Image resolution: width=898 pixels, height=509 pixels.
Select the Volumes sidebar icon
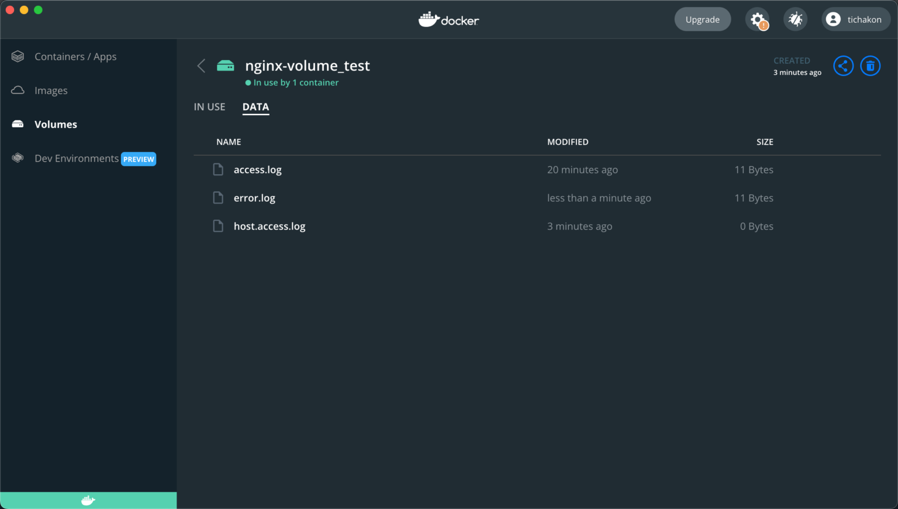tap(18, 124)
